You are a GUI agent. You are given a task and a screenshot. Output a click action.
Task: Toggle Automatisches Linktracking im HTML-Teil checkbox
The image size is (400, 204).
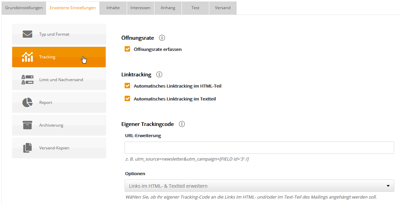point(127,86)
